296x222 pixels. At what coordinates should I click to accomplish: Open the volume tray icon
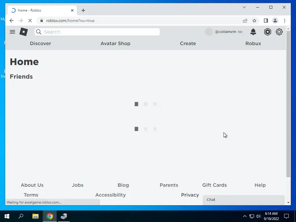(x=258, y=216)
